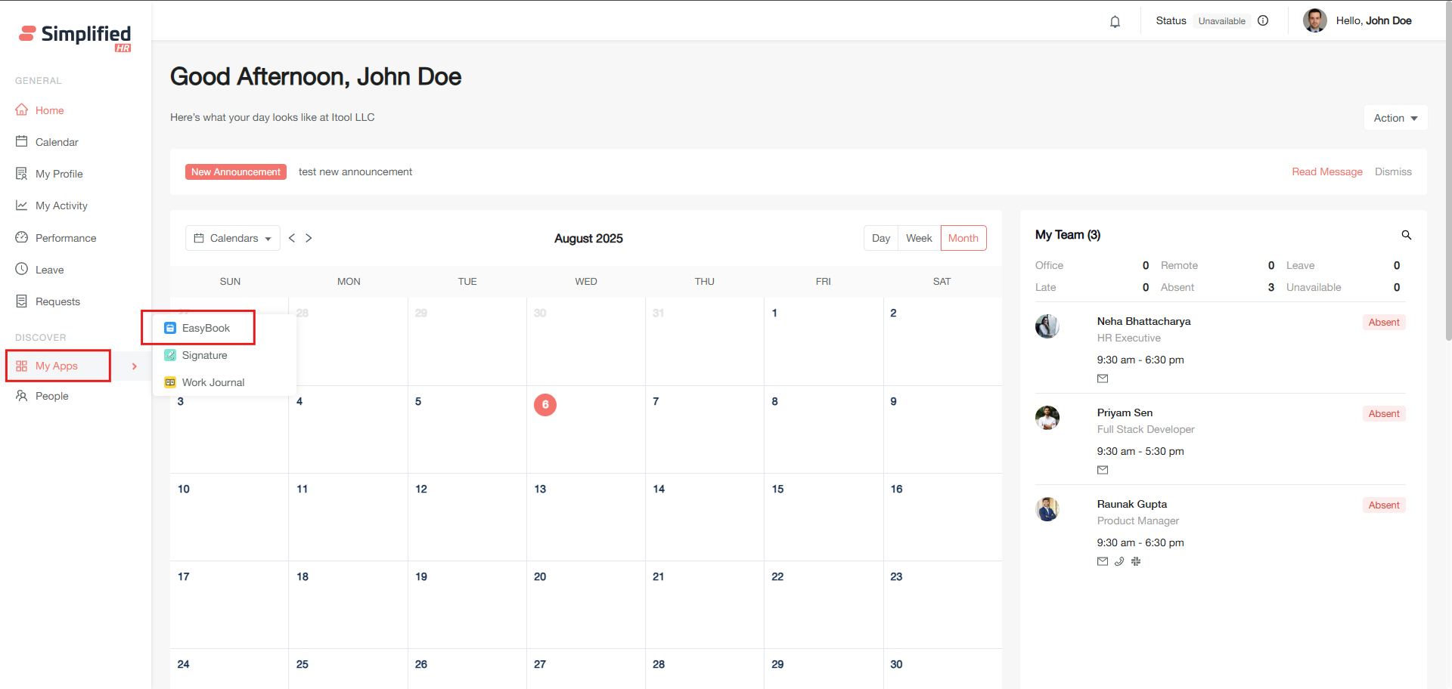Select August 6 on the calendar
Image resolution: width=1452 pixels, height=689 pixels.
pos(545,405)
